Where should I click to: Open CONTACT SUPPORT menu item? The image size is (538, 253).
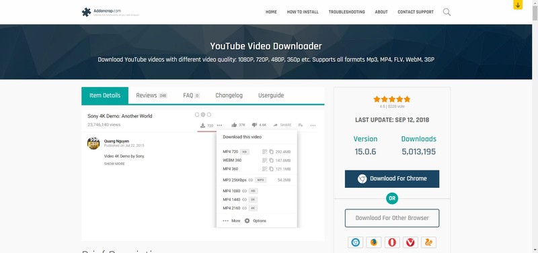tap(416, 12)
